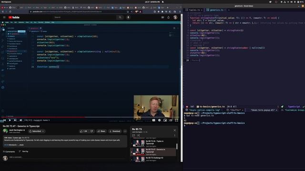Toggle subtitles in the video player
Viewport: 305px width, 171px height.
[x=153, y=120]
